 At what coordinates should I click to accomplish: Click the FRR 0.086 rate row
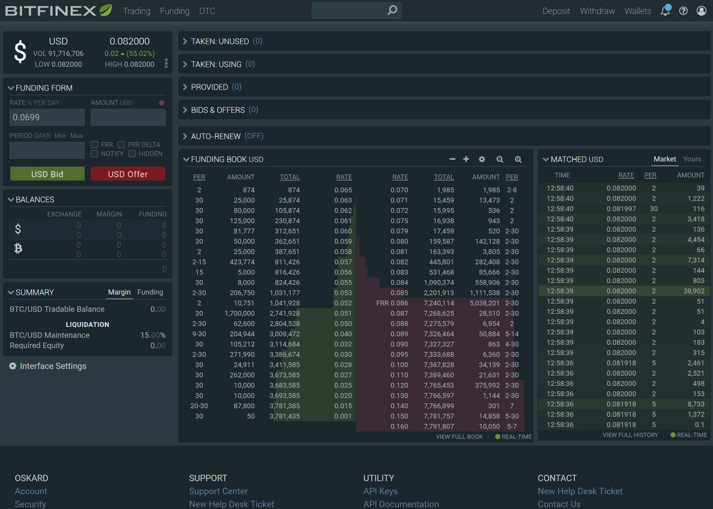pos(440,303)
